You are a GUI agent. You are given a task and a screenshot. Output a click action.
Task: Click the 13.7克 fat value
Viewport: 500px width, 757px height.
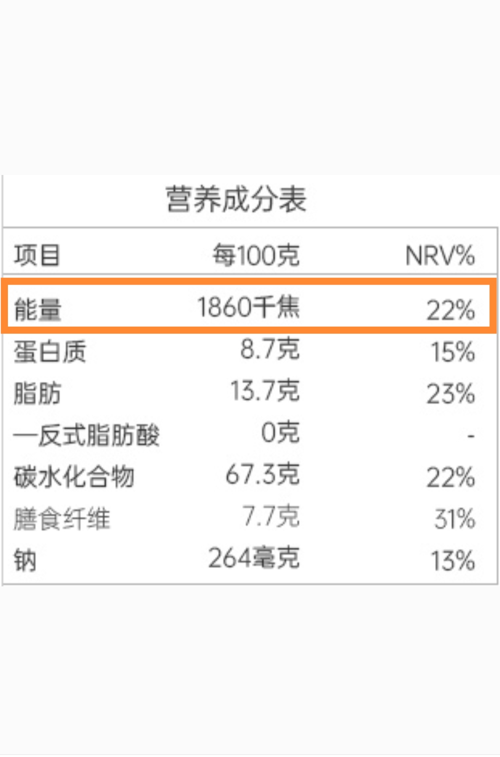(265, 391)
